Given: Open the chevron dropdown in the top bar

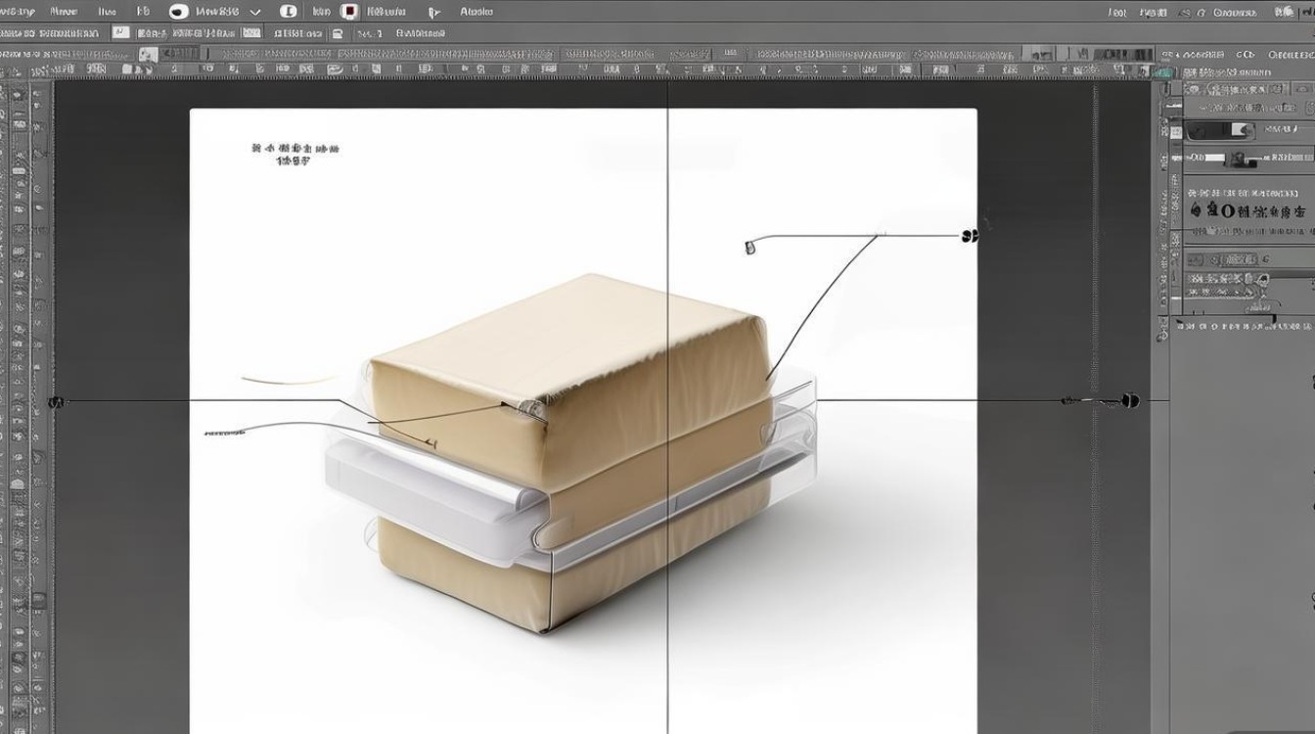Looking at the screenshot, I should click(256, 13).
